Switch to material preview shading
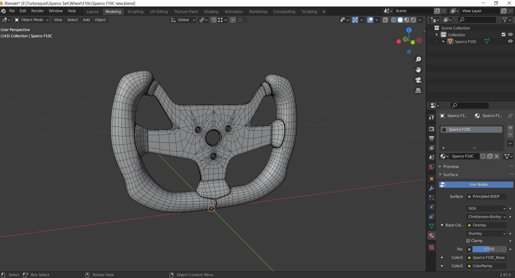This screenshot has width=515, height=278. coord(407,20)
